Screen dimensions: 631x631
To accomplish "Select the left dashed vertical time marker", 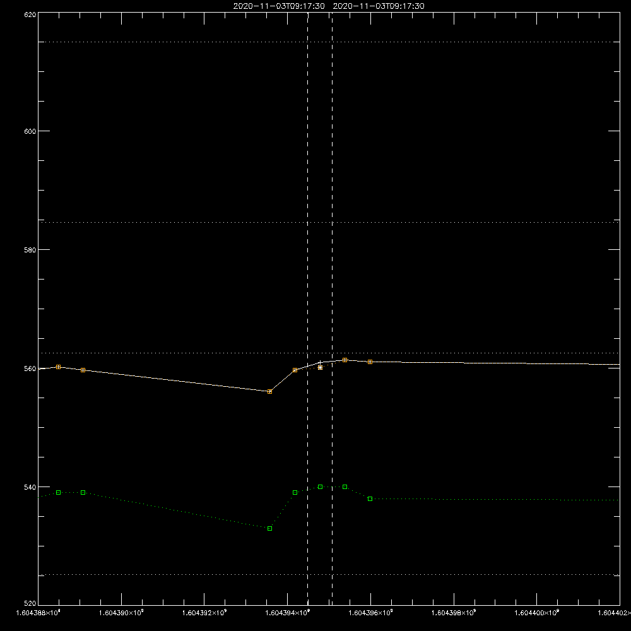I will [308, 308].
